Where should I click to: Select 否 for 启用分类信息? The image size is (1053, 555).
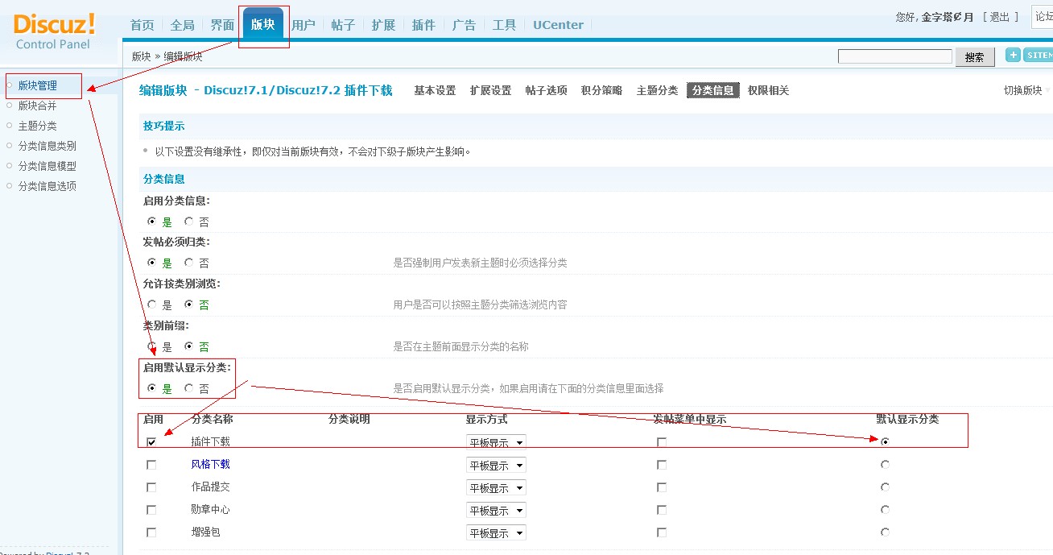(189, 222)
